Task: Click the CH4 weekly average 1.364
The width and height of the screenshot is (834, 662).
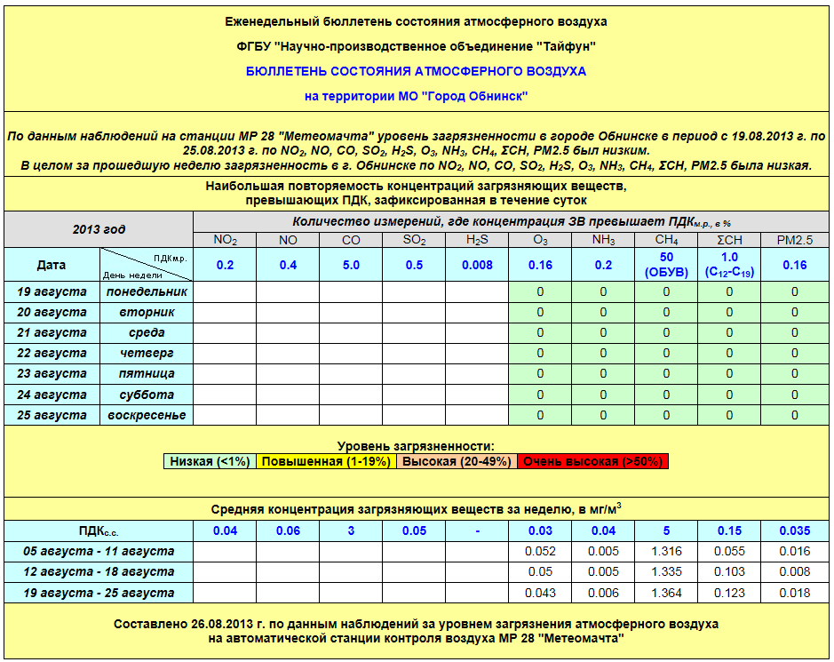Action: point(666,593)
